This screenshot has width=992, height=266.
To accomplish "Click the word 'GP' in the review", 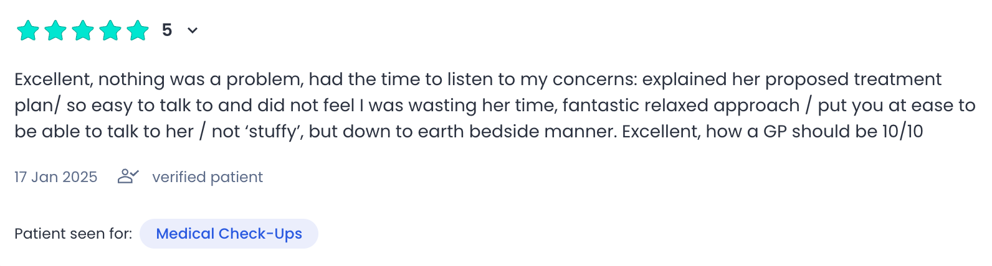I will click(x=775, y=132).
